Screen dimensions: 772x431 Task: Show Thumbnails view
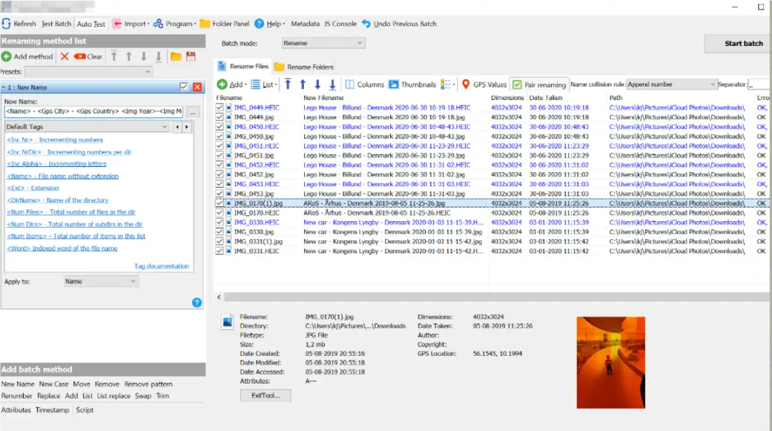[x=412, y=85]
